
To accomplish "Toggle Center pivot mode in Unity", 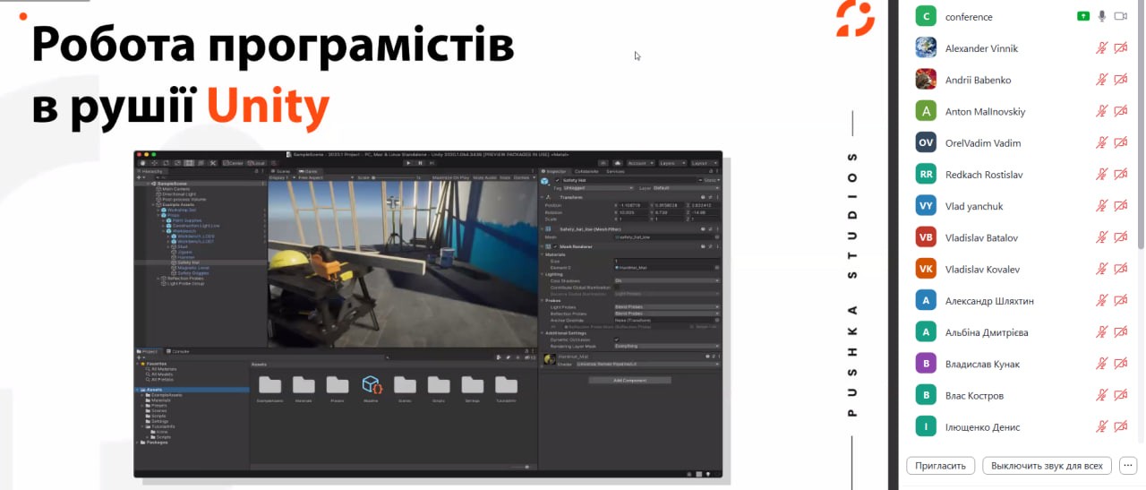I will pyautogui.click(x=233, y=163).
